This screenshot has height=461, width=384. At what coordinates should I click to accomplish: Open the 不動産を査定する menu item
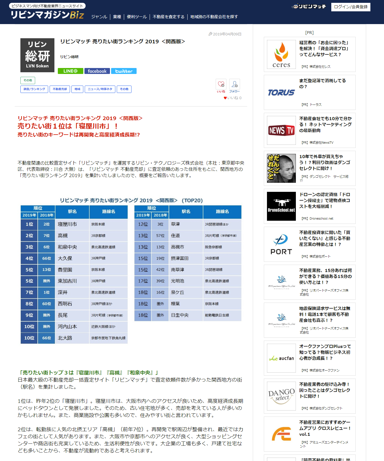pos(169,17)
